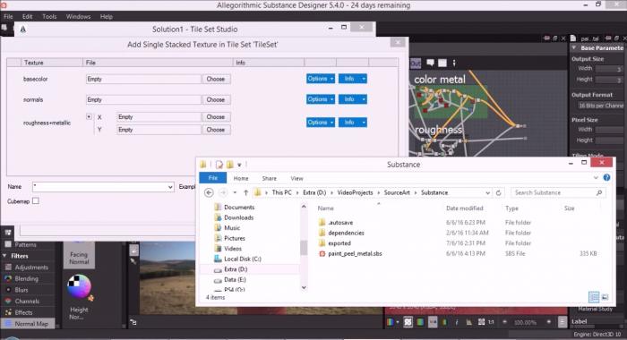Expand the Name combo box dropdown
627x340 pixels.
170,187
